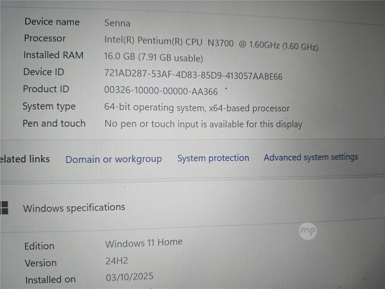The width and height of the screenshot is (385, 289).
Task: Click the Intel Pentium N3700 processor text
Action: (x=211, y=43)
